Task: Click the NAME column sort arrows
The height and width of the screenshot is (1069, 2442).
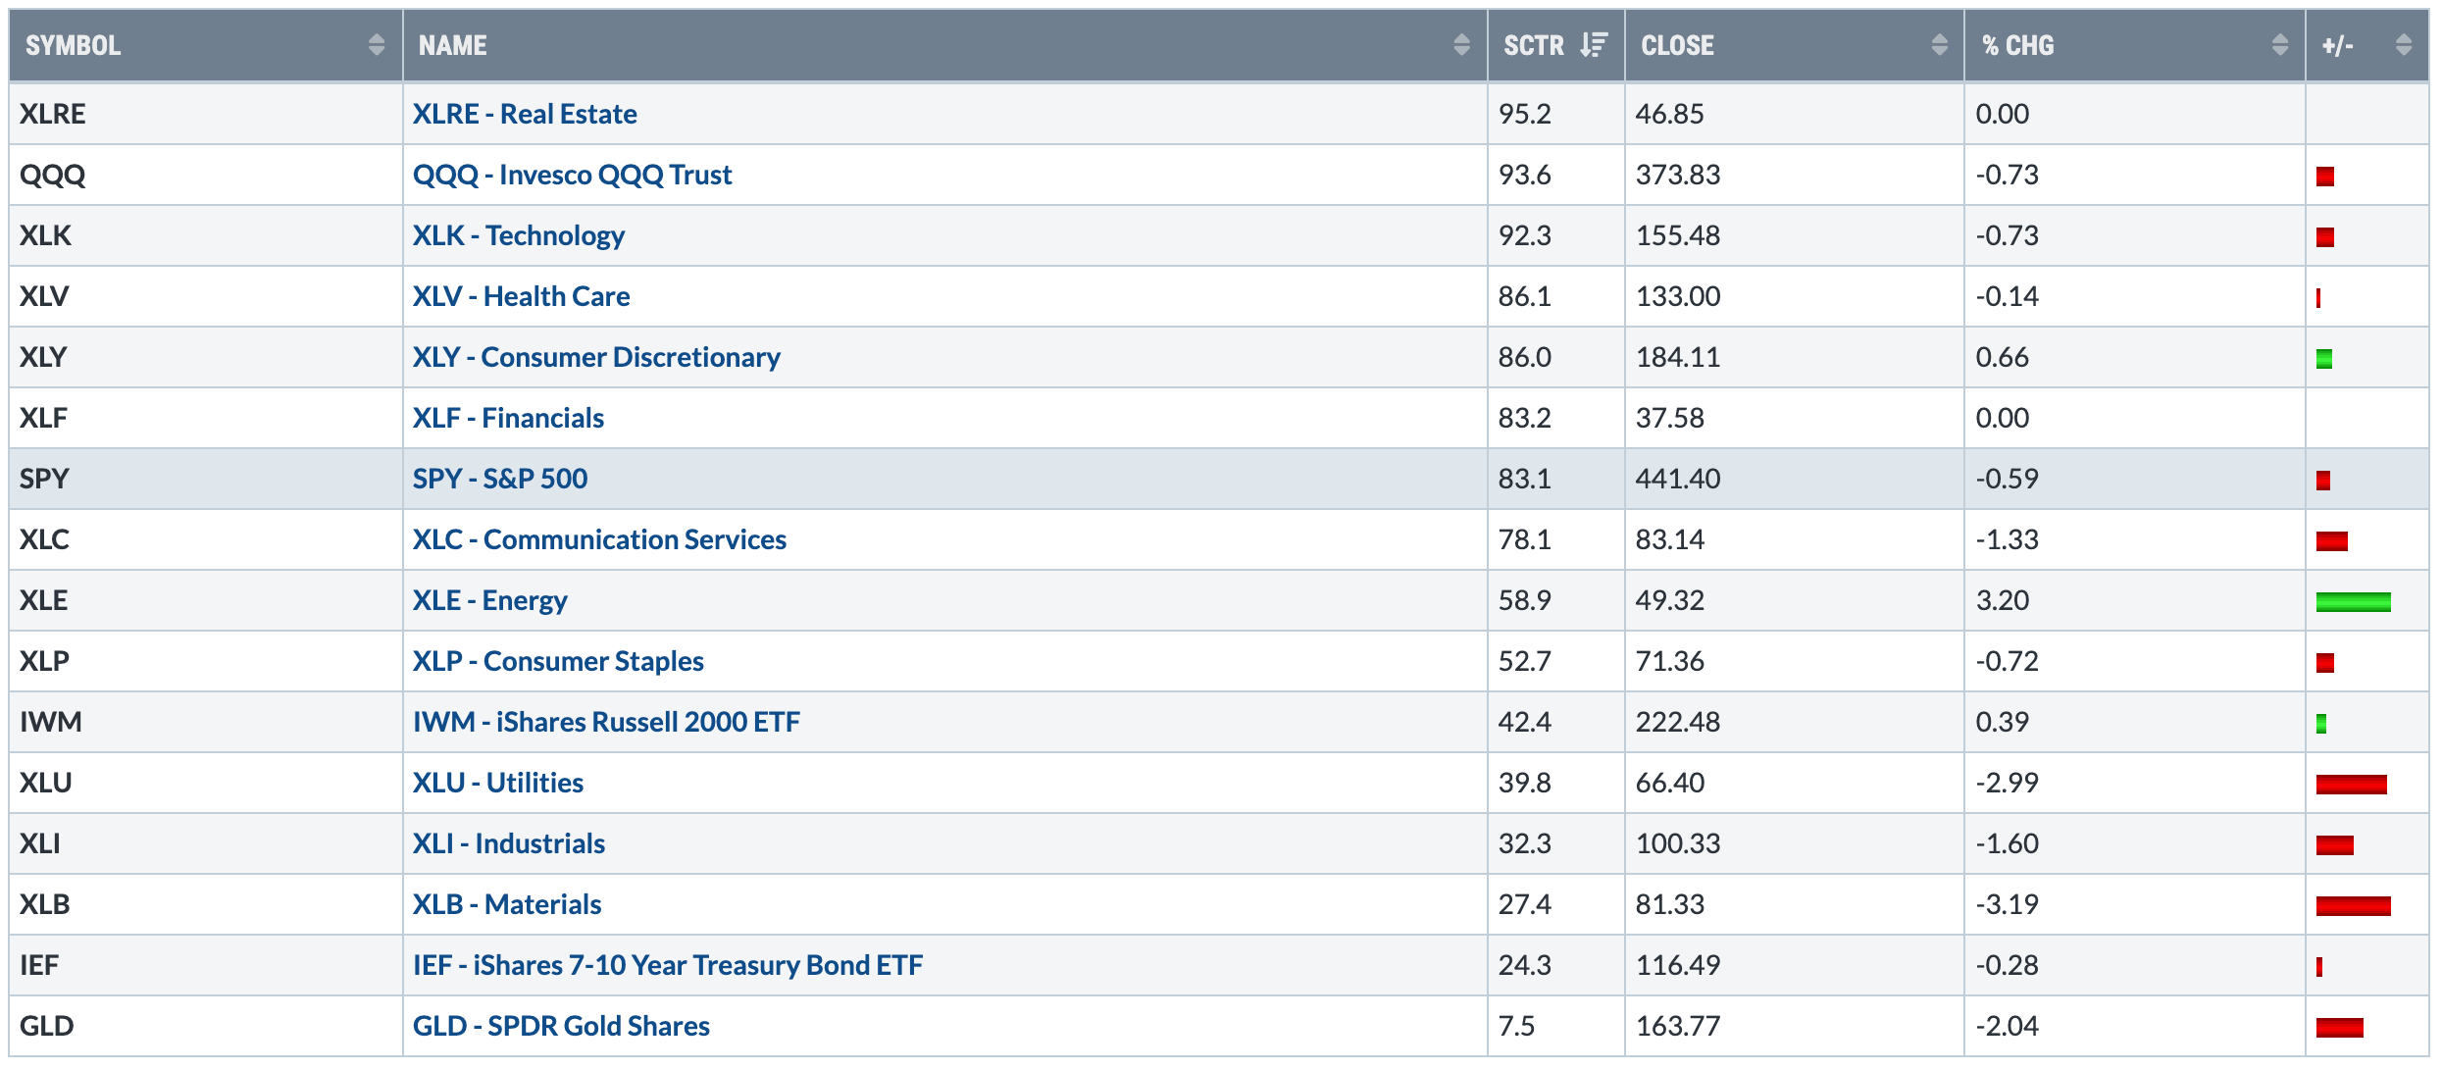Action: point(1461,45)
